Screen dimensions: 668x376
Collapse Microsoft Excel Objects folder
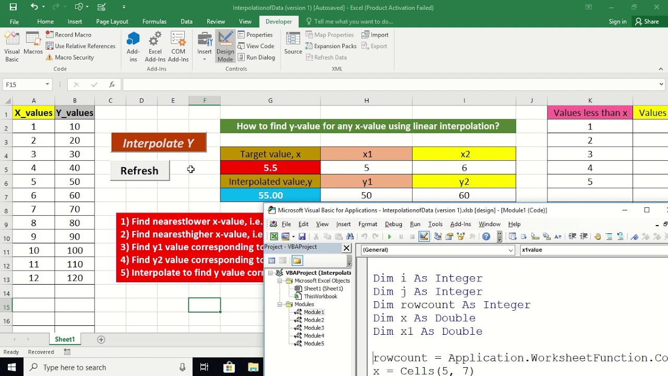(x=280, y=280)
